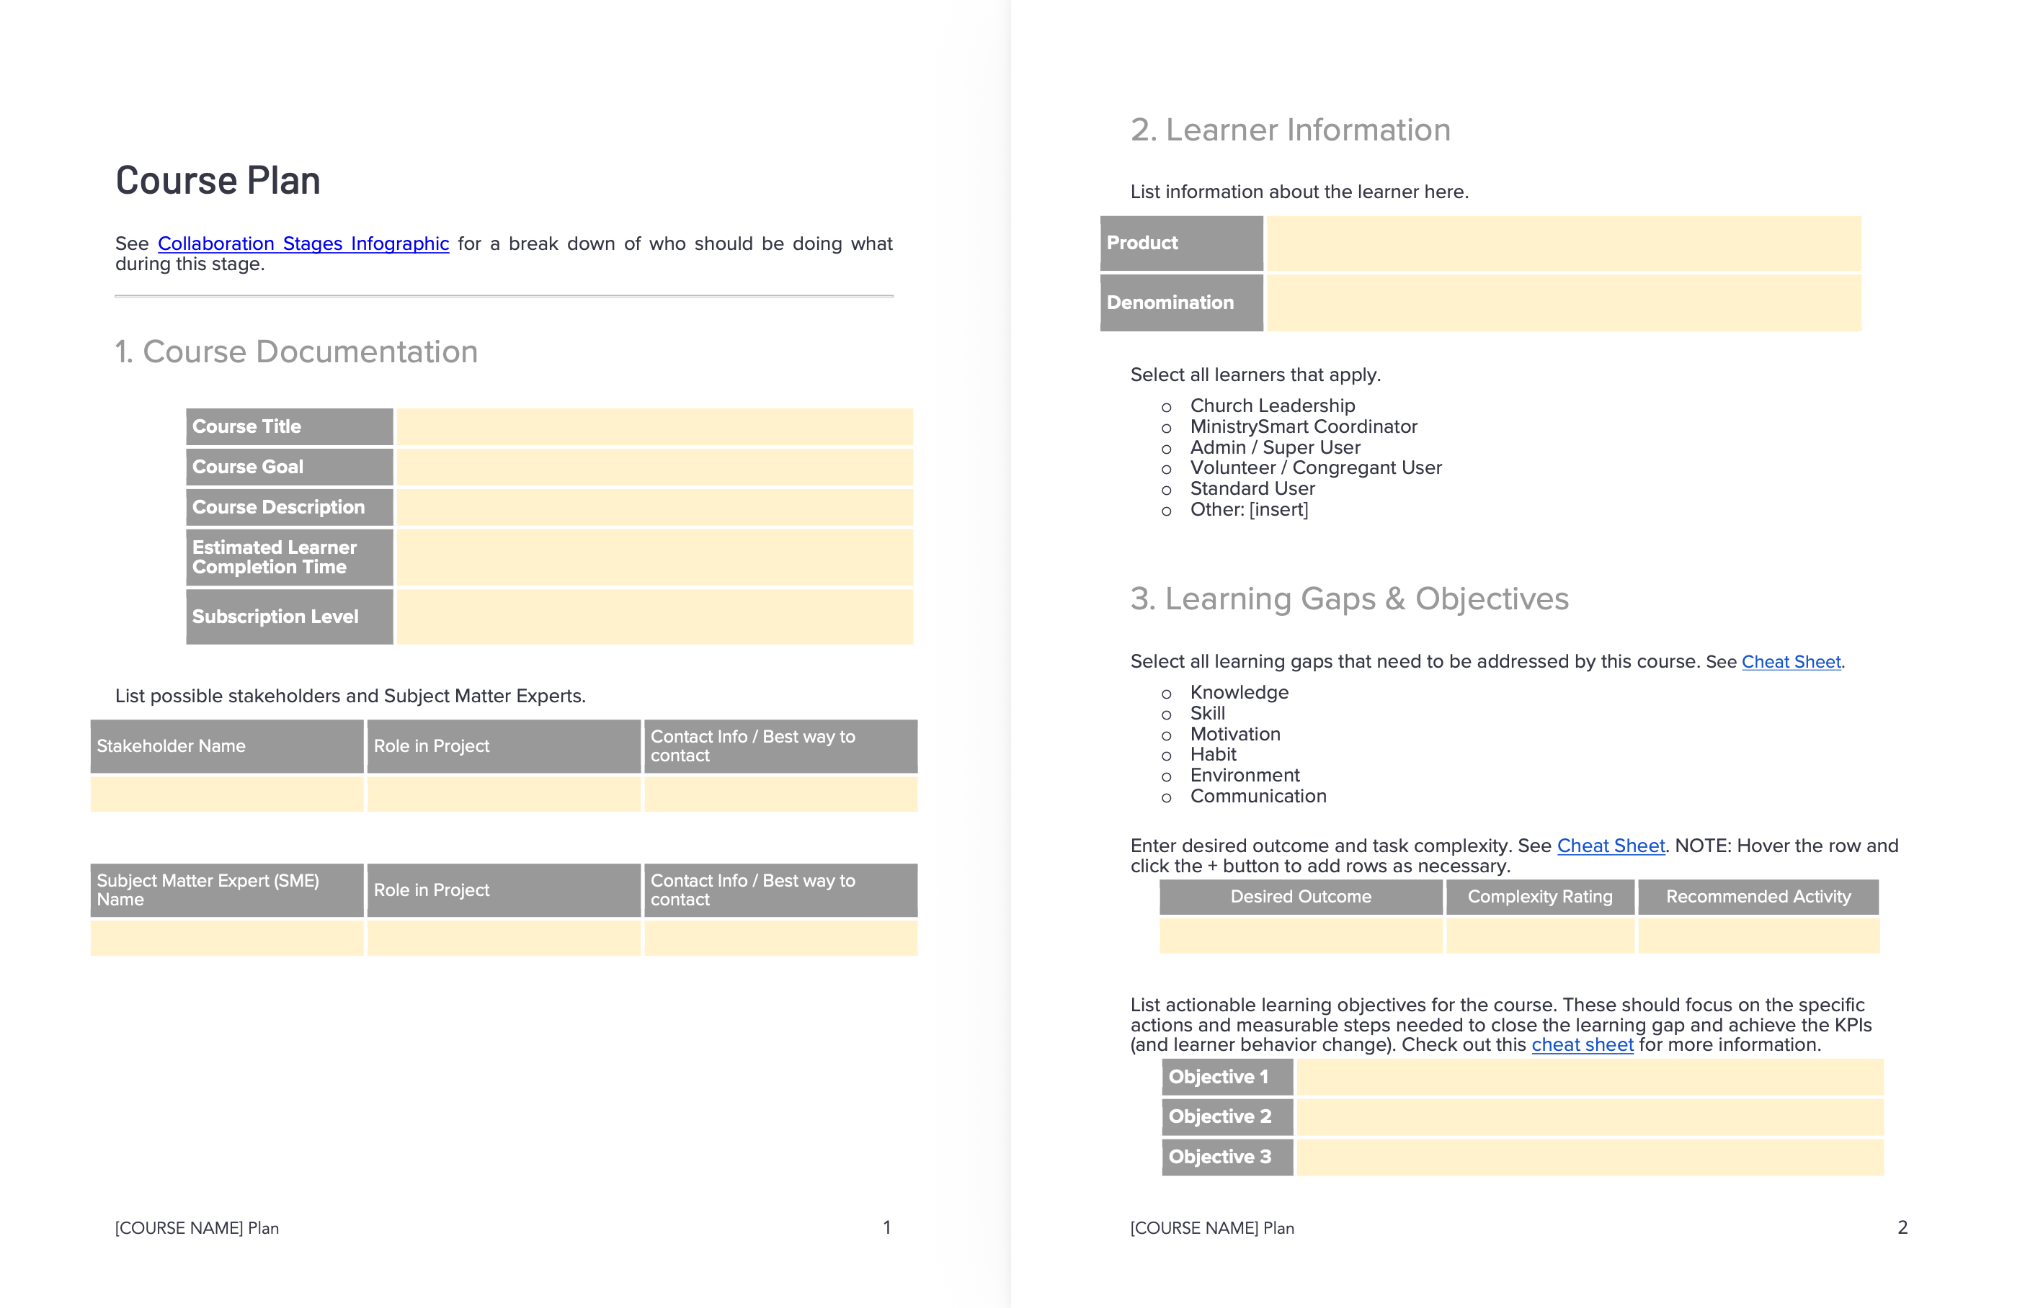Select the Motivation learning gap
Viewport: 2025px width, 1308px height.
(x=1234, y=734)
